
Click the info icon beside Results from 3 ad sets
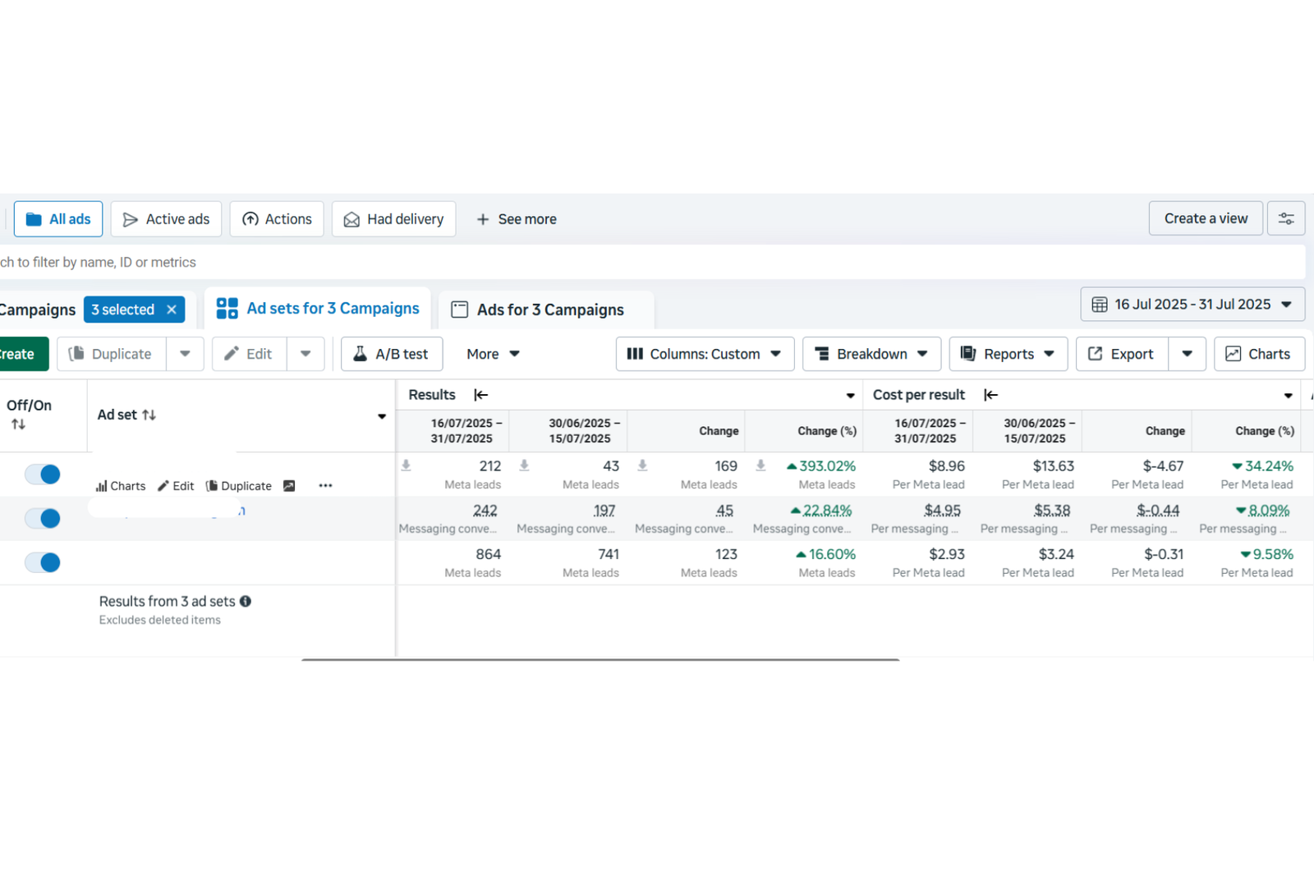[246, 602]
